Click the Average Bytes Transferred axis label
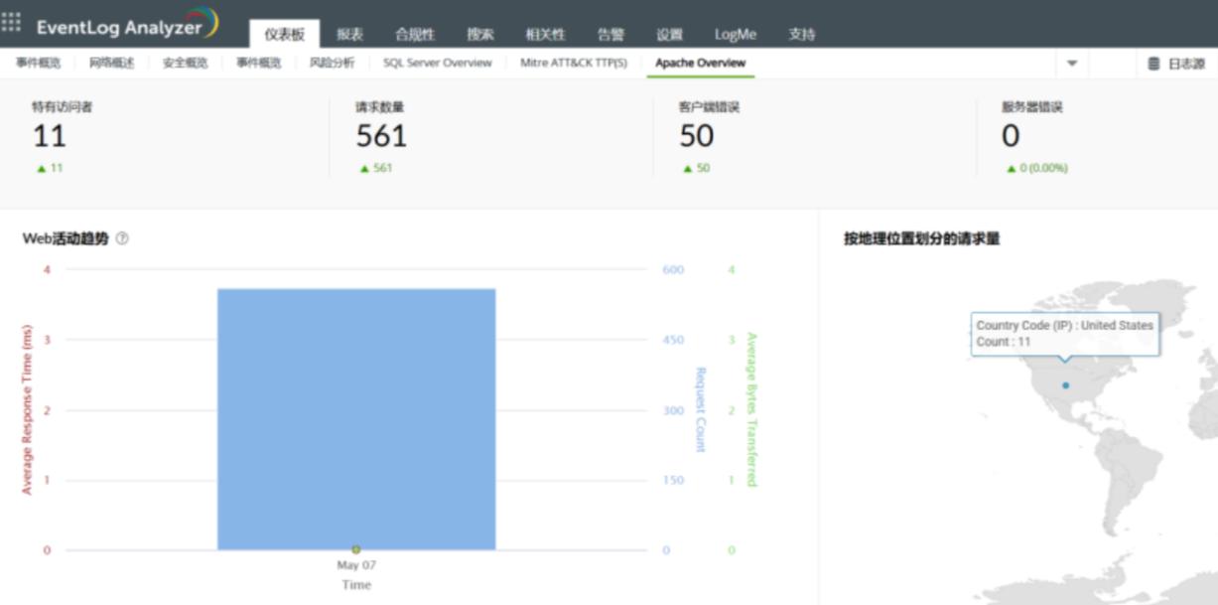The height and width of the screenshot is (605, 1218). click(x=751, y=409)
